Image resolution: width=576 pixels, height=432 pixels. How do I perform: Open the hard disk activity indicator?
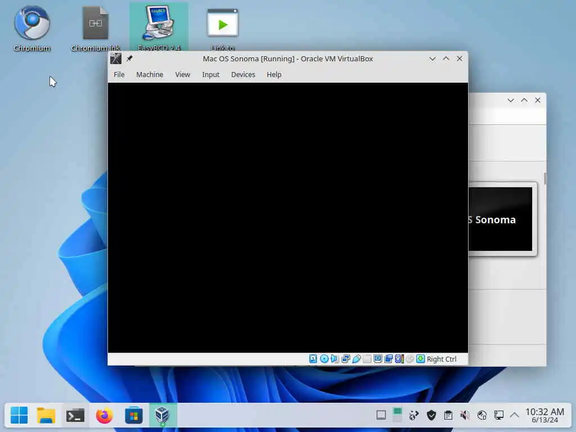click(x=313, y=359)
